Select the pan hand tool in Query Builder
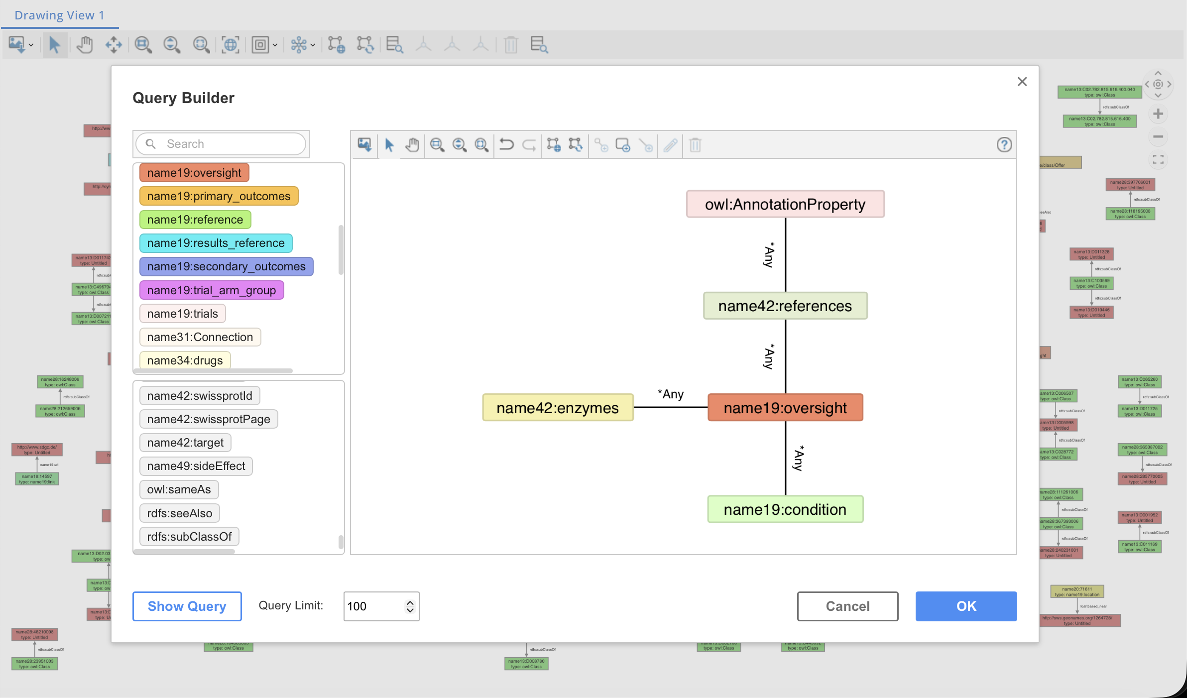This screenshot has height=698, width=1187. tap(412, 145)
